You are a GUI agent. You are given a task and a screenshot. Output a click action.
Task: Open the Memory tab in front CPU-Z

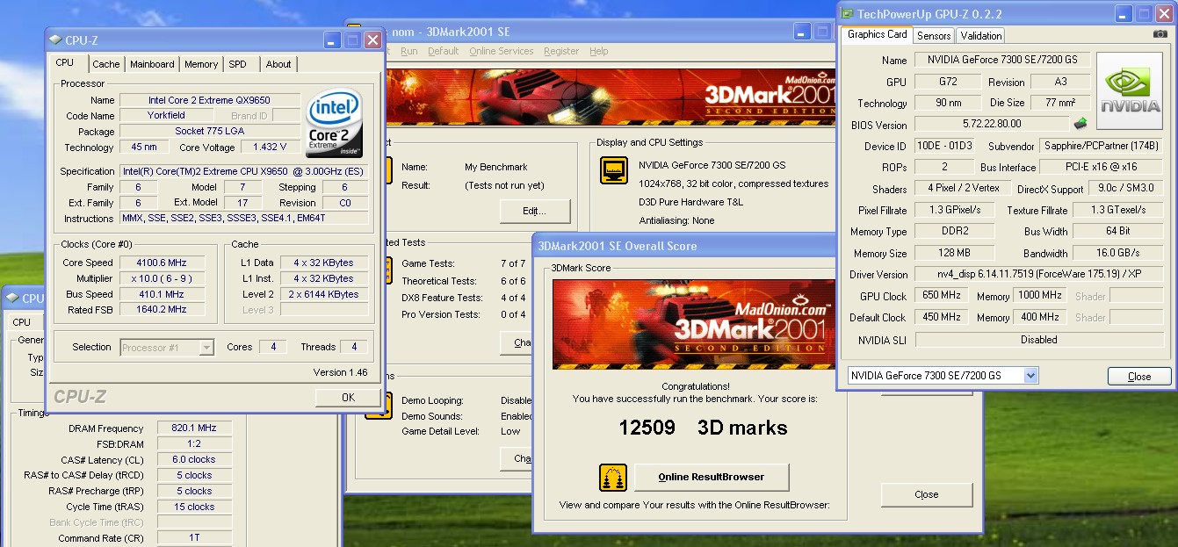point(201,64)
